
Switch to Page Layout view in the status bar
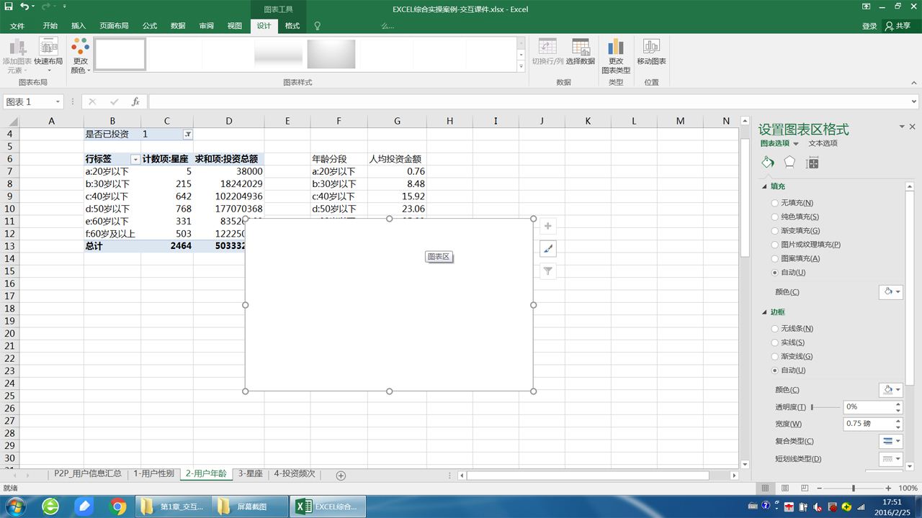785,489
